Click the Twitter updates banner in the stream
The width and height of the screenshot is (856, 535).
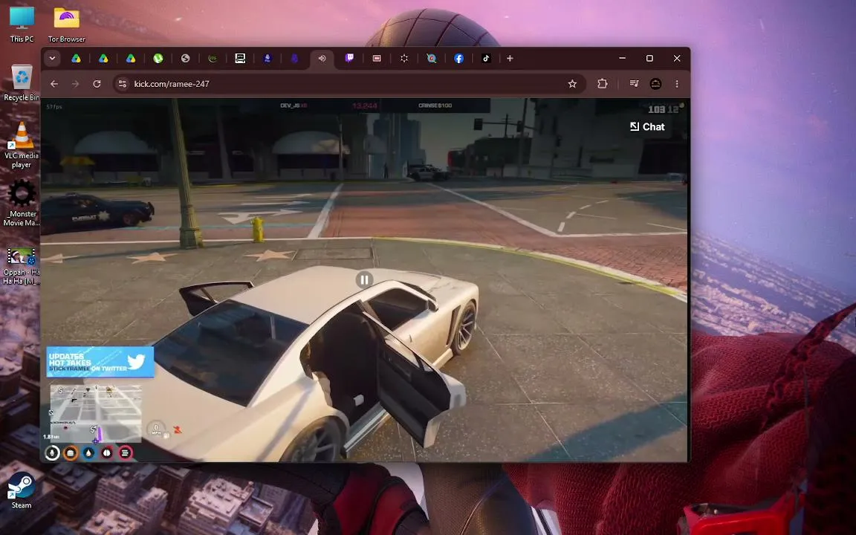click(x=100, y=361)
